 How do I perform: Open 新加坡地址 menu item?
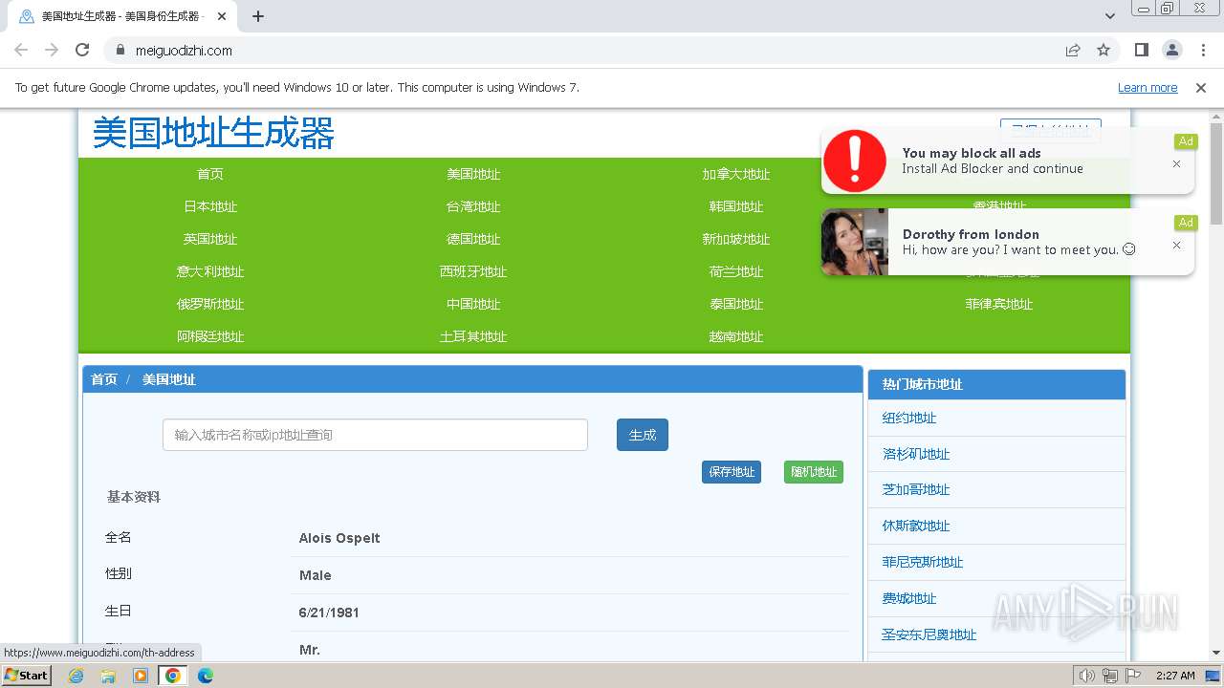click(736, 239)
